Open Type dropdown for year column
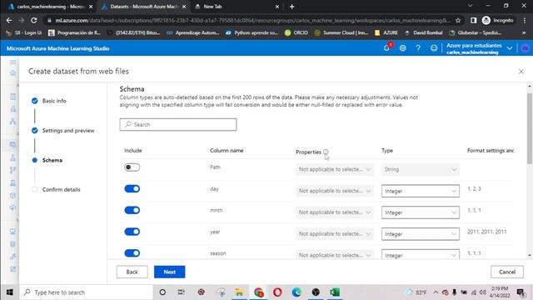 (421, 233)
